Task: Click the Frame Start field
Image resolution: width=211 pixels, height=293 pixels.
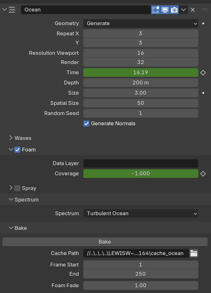Action: [141, 265]
